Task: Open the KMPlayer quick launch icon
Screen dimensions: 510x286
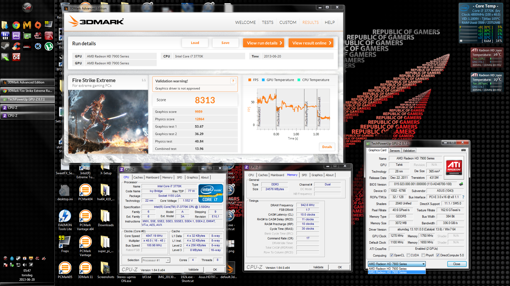Action: (x=38, y=46)
